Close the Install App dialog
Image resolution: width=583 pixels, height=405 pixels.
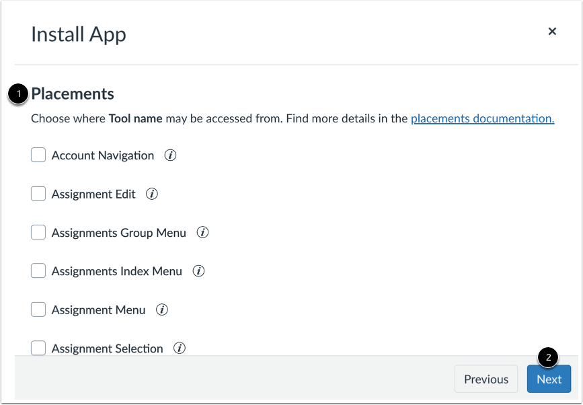[x=552, y=32]
